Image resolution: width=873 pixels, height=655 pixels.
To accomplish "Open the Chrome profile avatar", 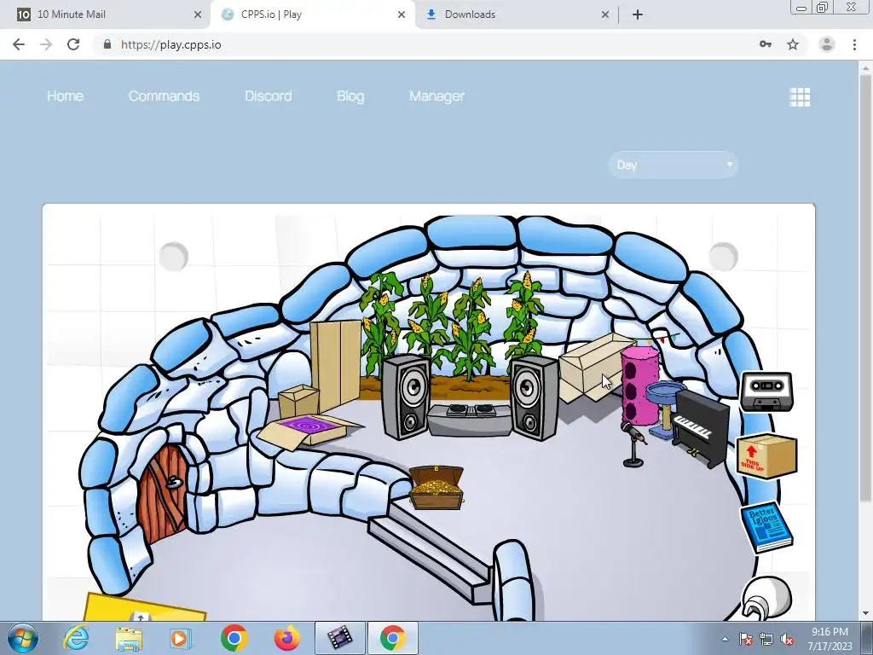I will (826, 44).
